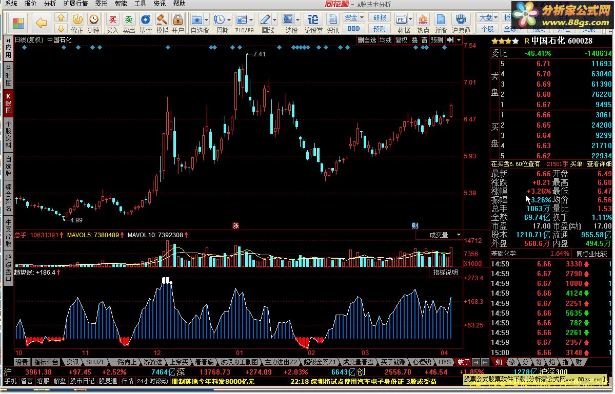Click the orange up arrow icon
This screenshot has height=394, width=615.
[x=61, y=17]
